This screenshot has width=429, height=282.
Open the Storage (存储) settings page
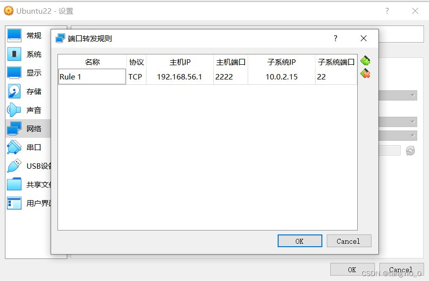[x=28, y=91]
